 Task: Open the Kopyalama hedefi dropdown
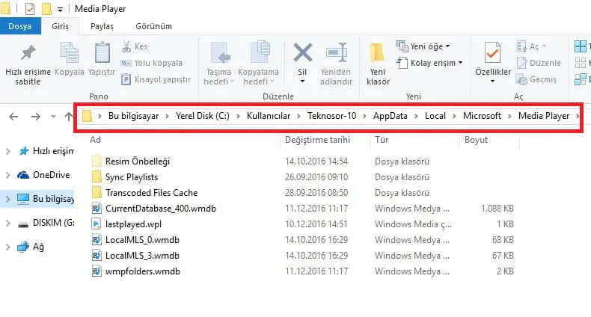pyautogui.click(x=258, y=63)
